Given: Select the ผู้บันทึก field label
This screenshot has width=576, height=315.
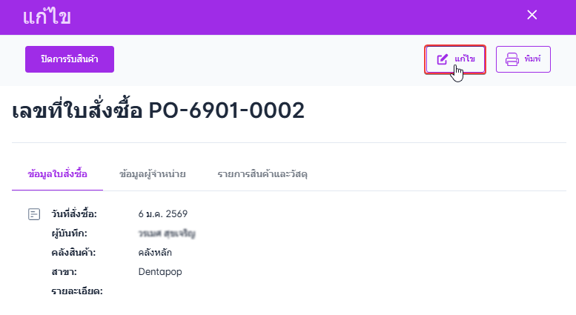Looking at the screenshot, I should 70,233.
